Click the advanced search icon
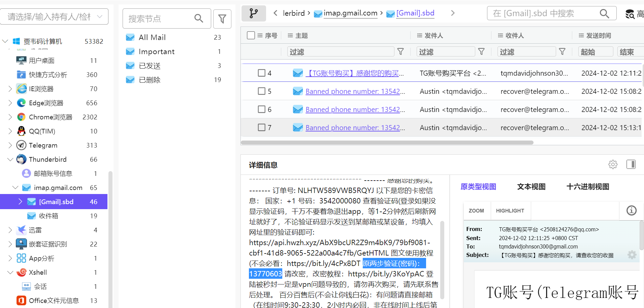644x308 pixels. point(630,14)
